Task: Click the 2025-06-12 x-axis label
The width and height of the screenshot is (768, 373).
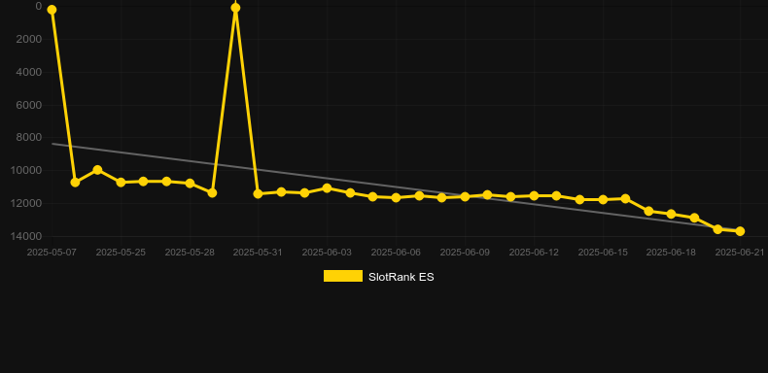Action: point(534,253)
